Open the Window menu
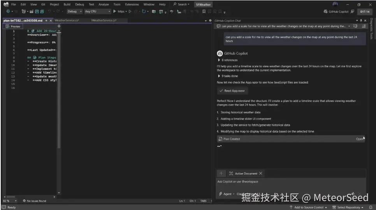Image resolution: width=376 pixels, height=210 pixels. point(149,4)
